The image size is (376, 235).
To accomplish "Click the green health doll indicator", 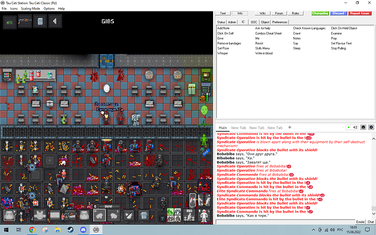I will pyautogui.click(x=204, y=140).
